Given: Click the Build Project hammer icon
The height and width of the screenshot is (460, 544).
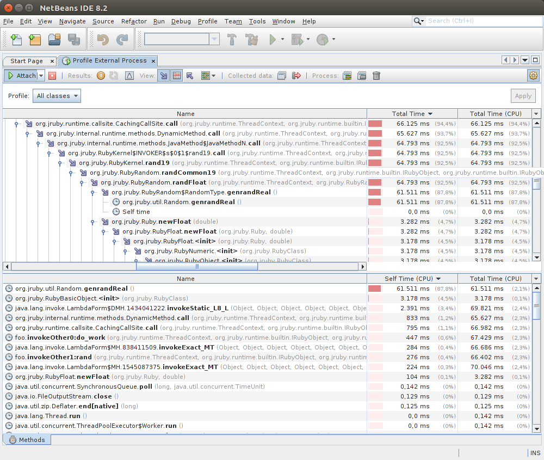Looking at the screenshot, I should tap(232, 40).
